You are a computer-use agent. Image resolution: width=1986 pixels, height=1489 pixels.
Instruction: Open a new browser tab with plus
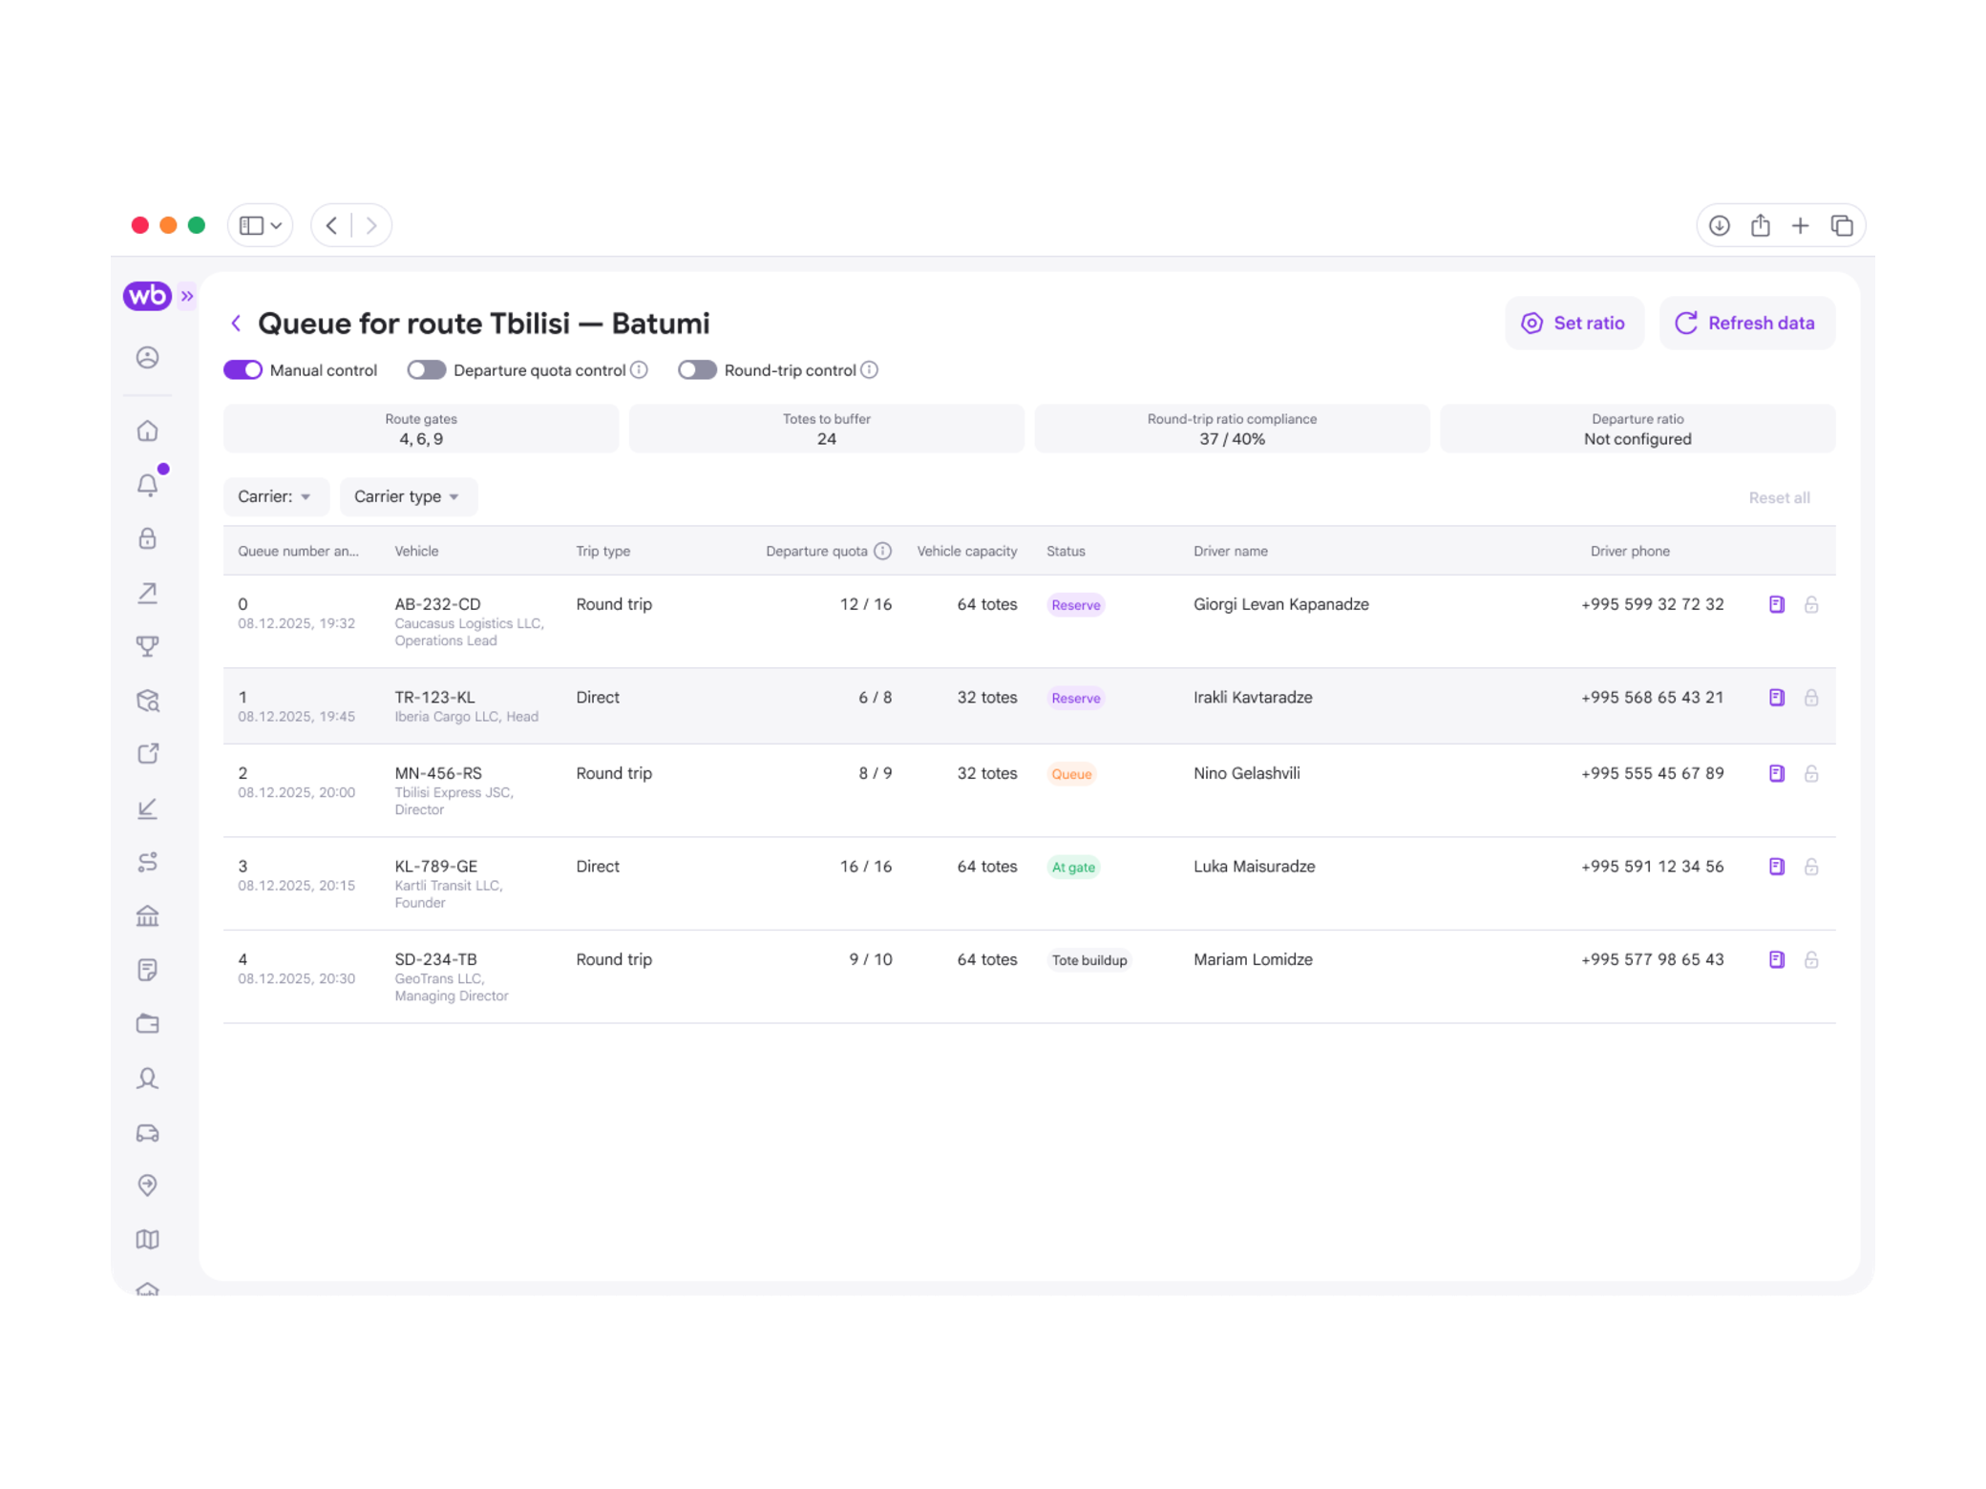[x=1800, y=225]
